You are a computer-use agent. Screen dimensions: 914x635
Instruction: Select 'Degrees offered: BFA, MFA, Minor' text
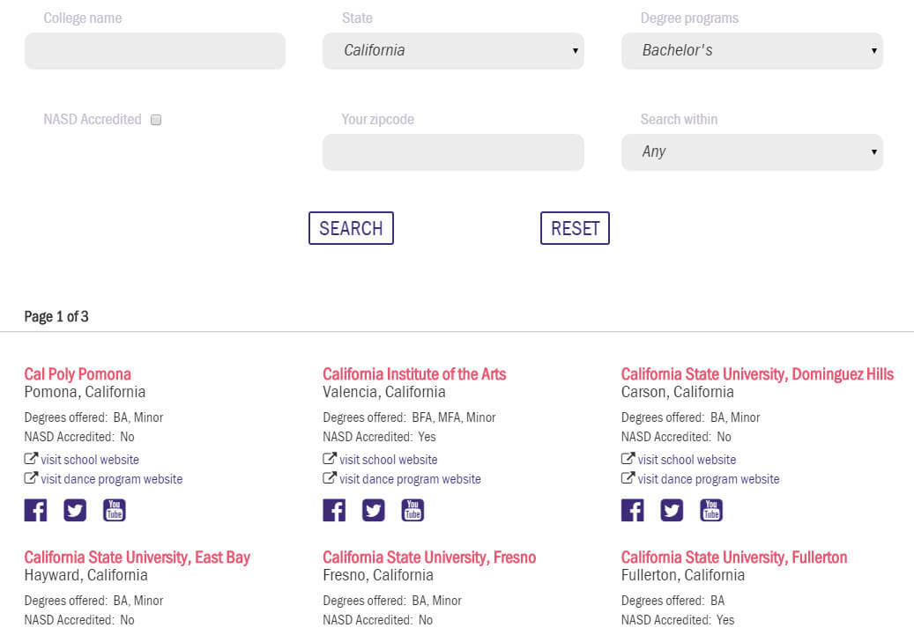pyautogui.click(x=409, y=417)
